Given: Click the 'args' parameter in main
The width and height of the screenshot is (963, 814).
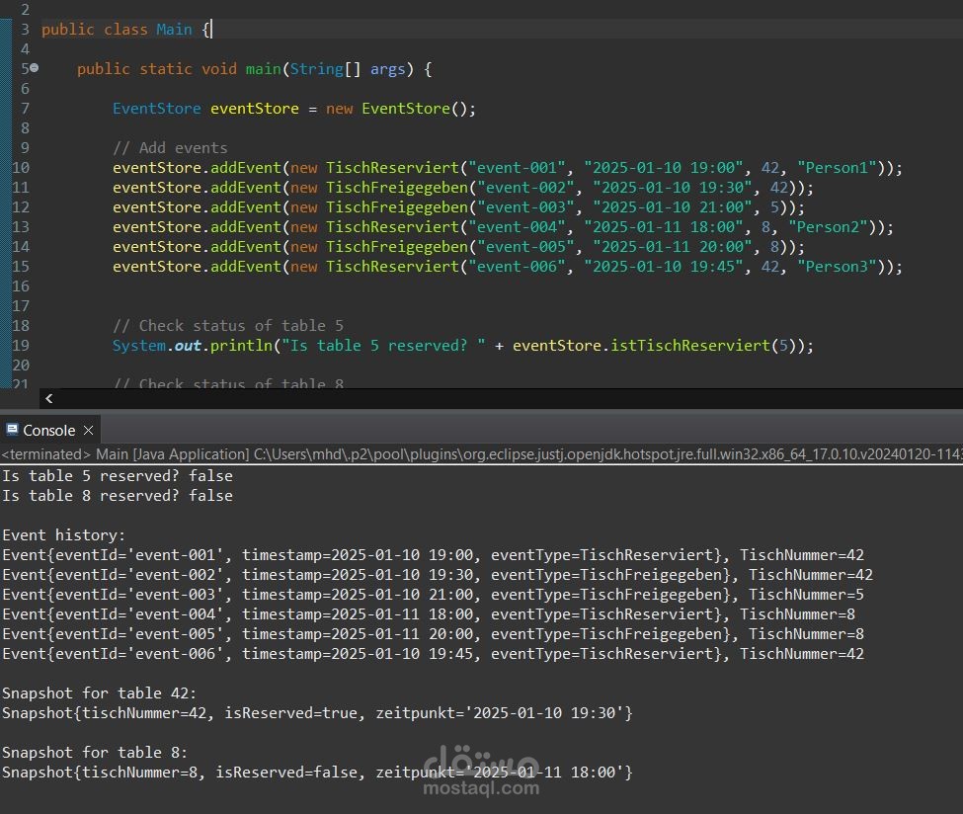Looking at the screenshot, I should tap(387, 69).
